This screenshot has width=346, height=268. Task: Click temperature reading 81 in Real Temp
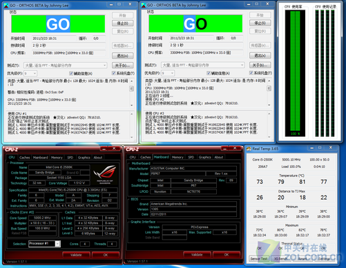tap(302, 182)
